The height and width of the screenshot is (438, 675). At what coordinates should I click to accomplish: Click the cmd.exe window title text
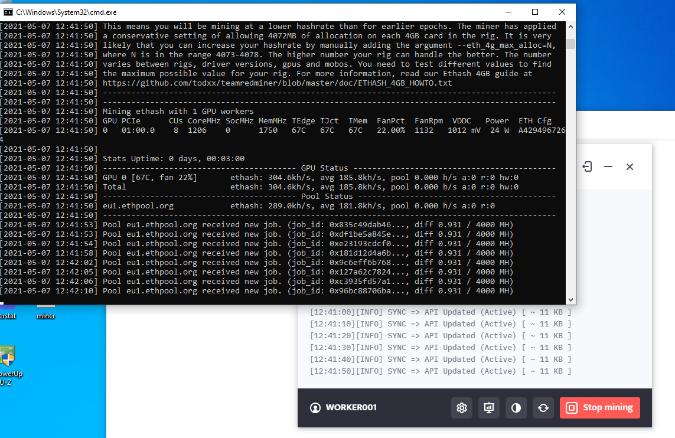pos(66,12)
